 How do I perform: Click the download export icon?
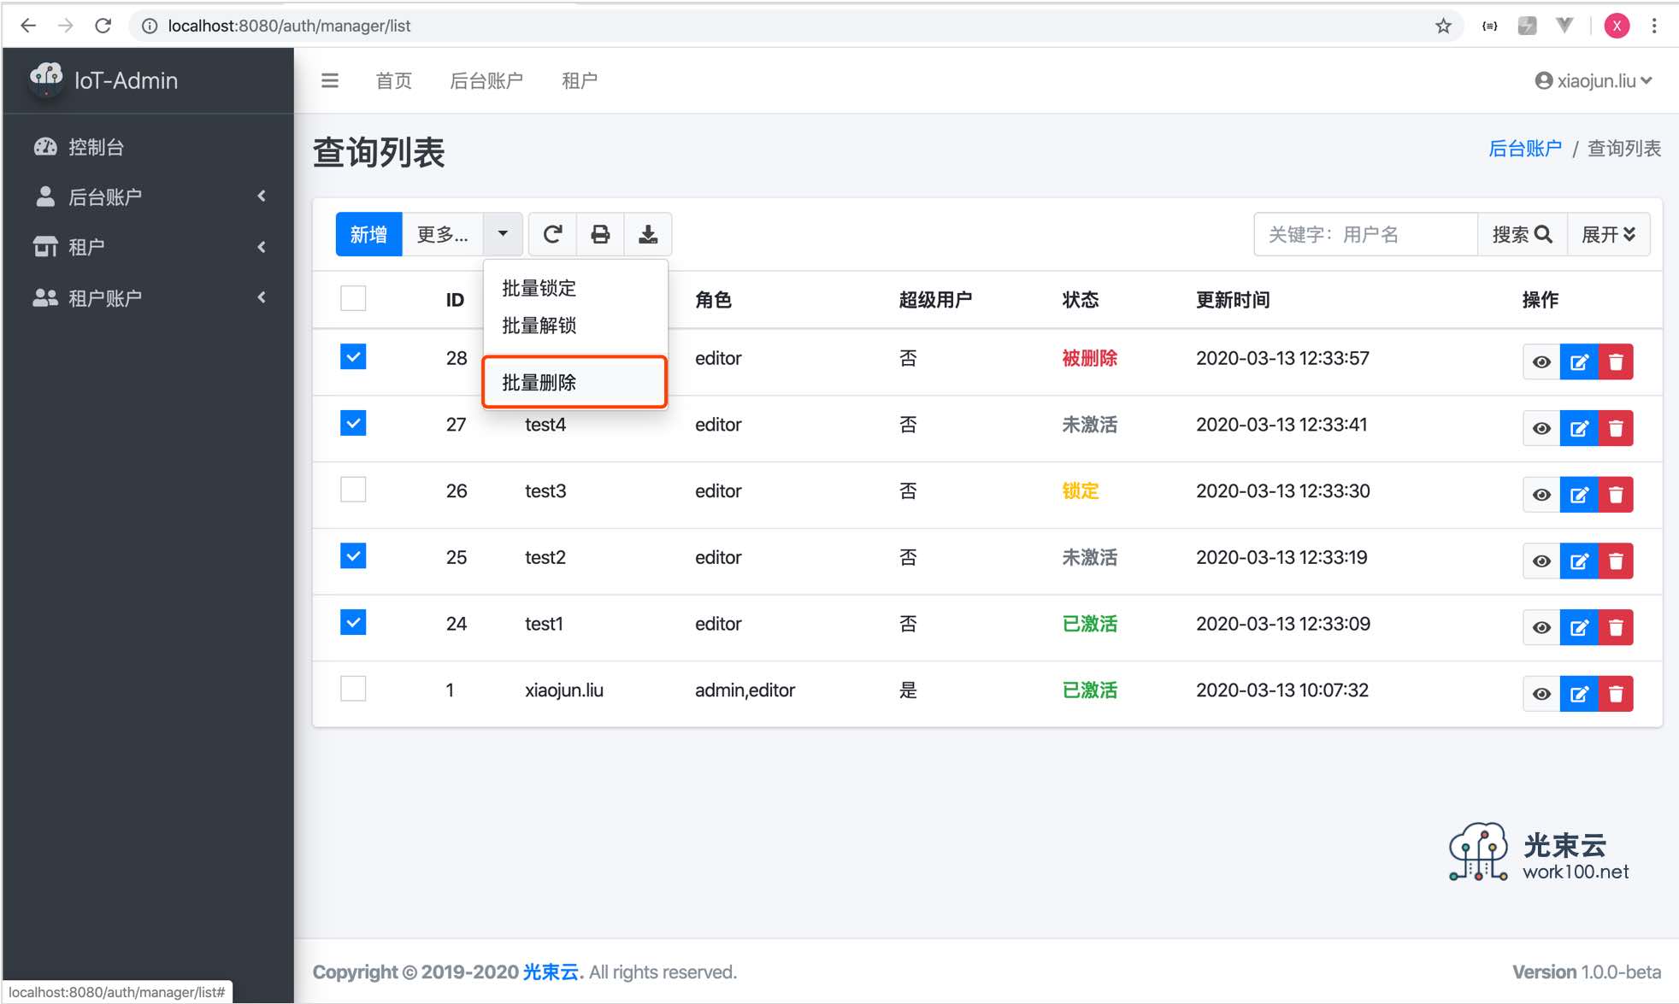click(x=648, y=234)
